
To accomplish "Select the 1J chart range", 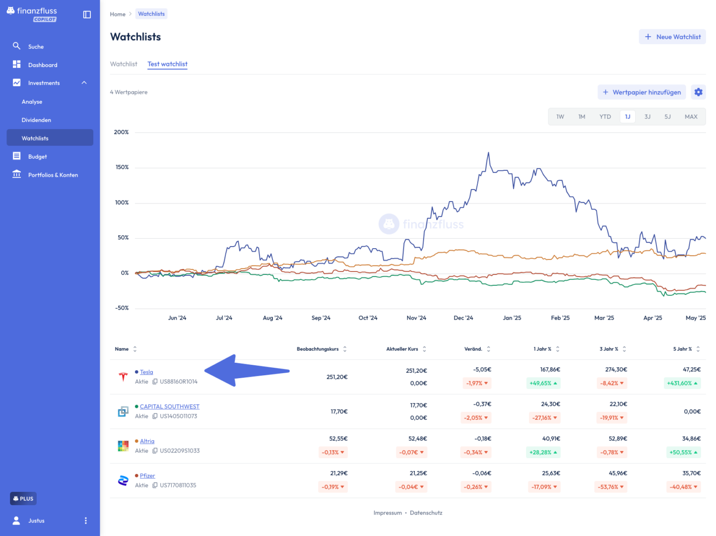I will coord(628,117).
